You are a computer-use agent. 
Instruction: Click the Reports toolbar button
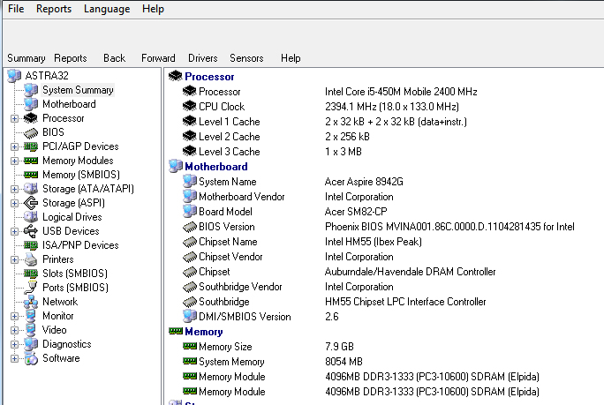click(71, 58)
